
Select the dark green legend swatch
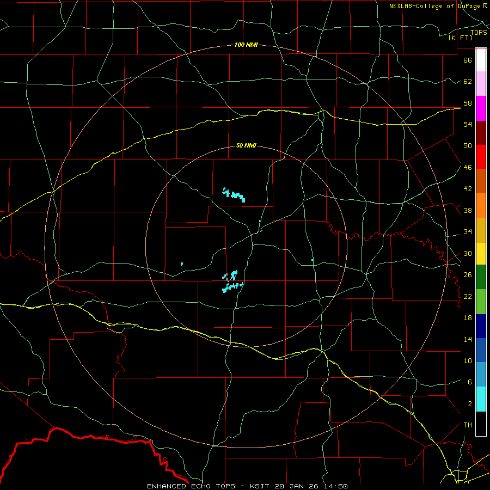pyautogui.click(x=481, y=277)
